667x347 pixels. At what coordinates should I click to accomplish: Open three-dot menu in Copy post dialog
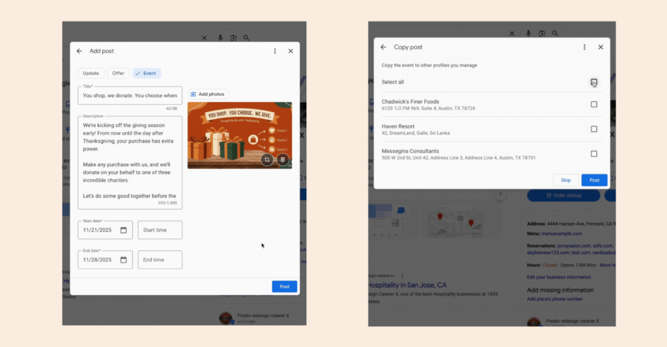coord(584,47)
